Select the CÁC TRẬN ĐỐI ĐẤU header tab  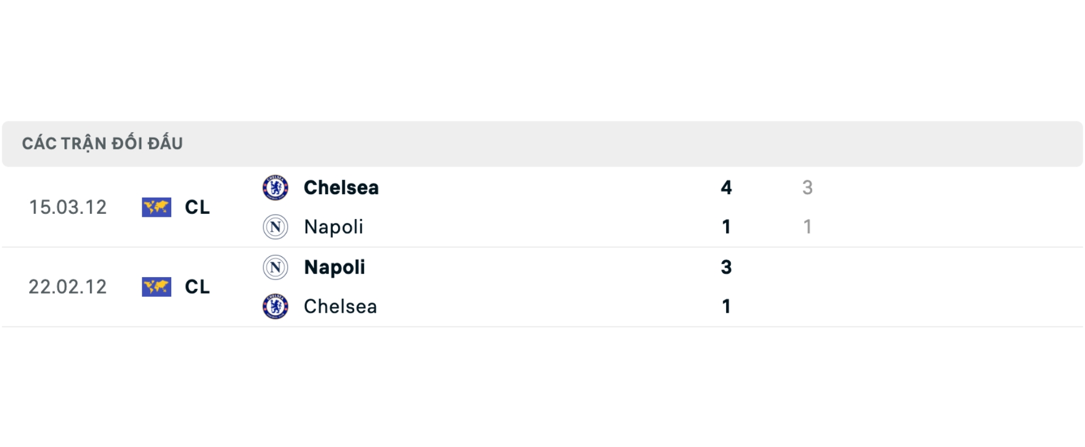click(x=103, y=143)
